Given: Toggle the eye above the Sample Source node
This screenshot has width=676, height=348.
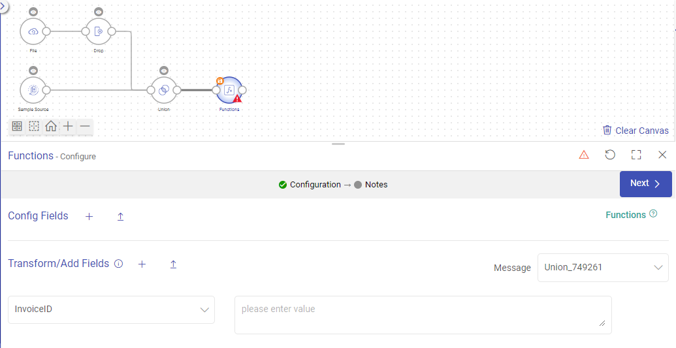Looking at the screenshot, I should tap(33, 71).
